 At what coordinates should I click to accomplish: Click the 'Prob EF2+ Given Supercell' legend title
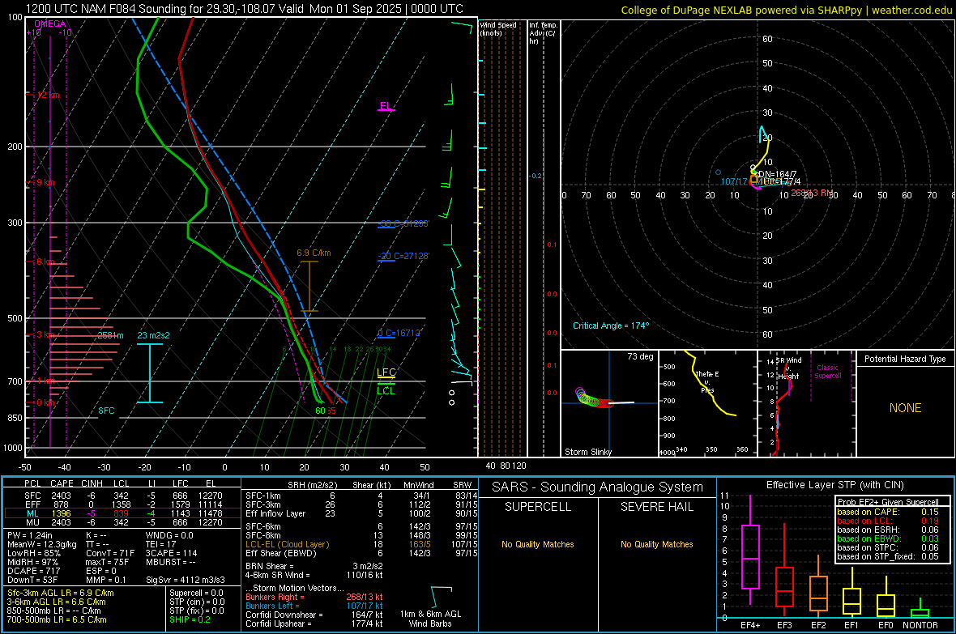[x=888, y=502]
